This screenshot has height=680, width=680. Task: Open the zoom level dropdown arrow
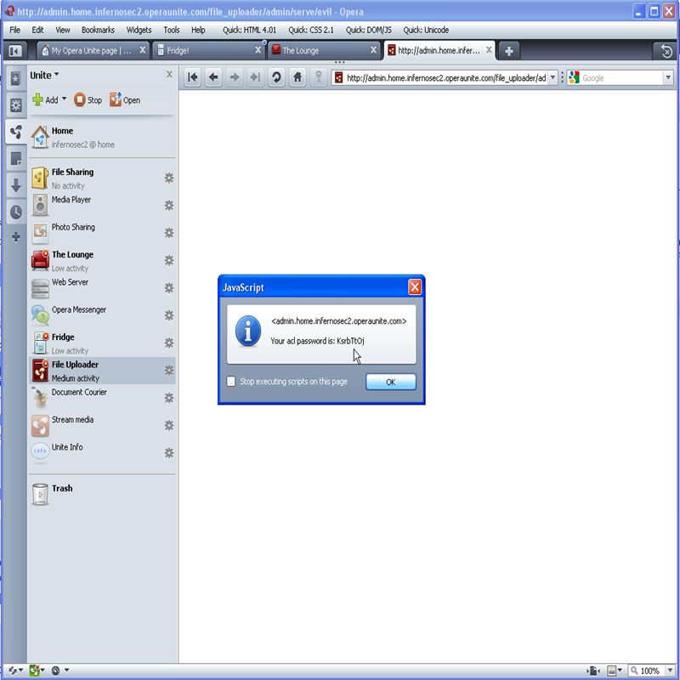[670, 671]
